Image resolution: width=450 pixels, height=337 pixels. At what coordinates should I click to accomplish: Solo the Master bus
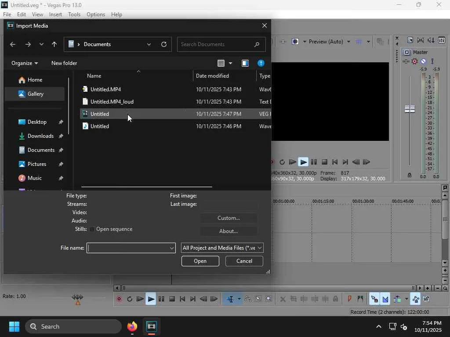click(x=432, y=61)
